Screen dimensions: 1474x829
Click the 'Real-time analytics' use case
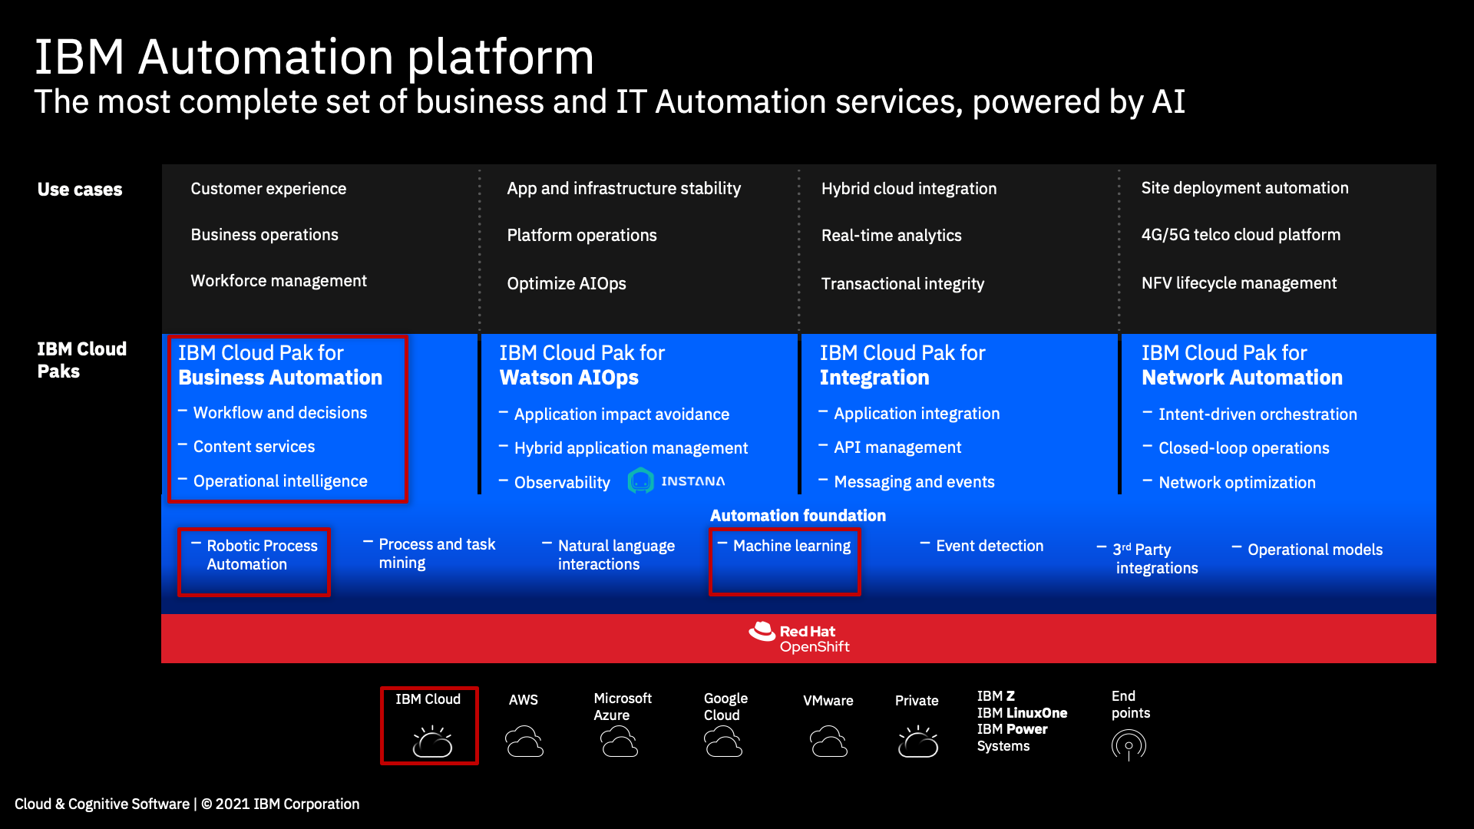(891, 236)
